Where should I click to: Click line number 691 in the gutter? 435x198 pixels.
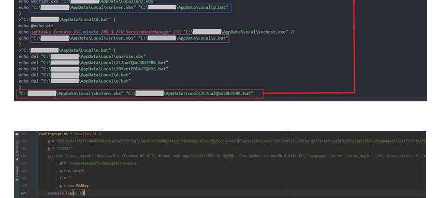(x=24, y=193)
